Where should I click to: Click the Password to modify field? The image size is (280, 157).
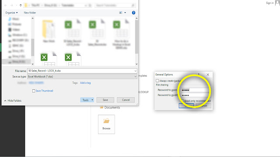pos(196,95)
